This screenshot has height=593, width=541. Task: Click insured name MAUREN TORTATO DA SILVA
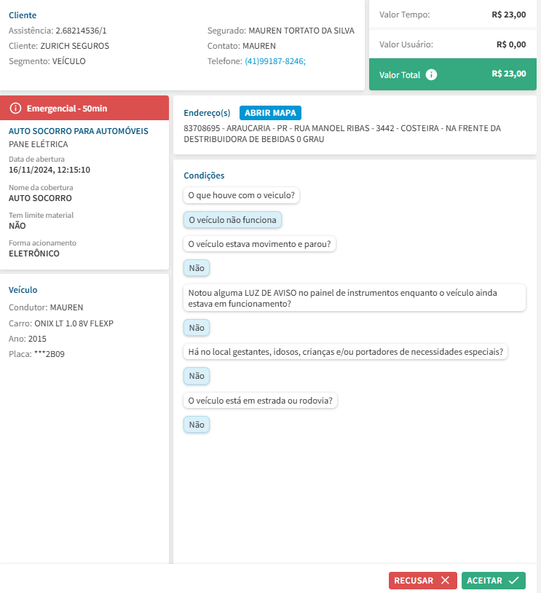[x=301, y=31]
